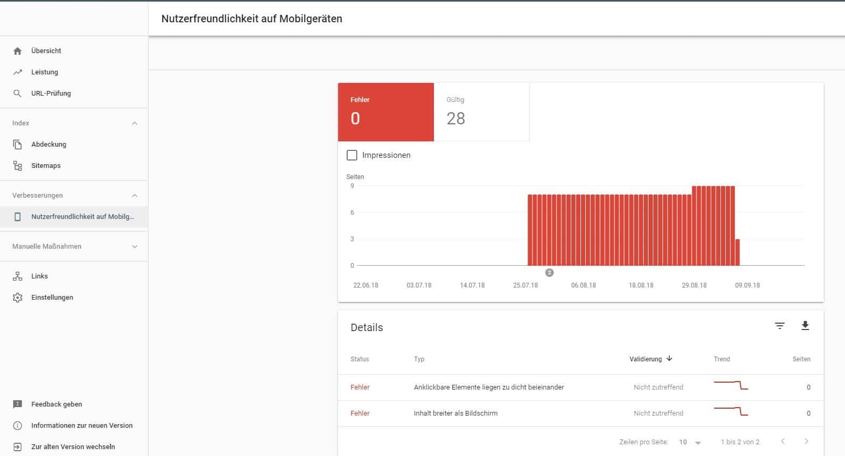Open Einstellungen in the sidebar

tap(74, 298)
